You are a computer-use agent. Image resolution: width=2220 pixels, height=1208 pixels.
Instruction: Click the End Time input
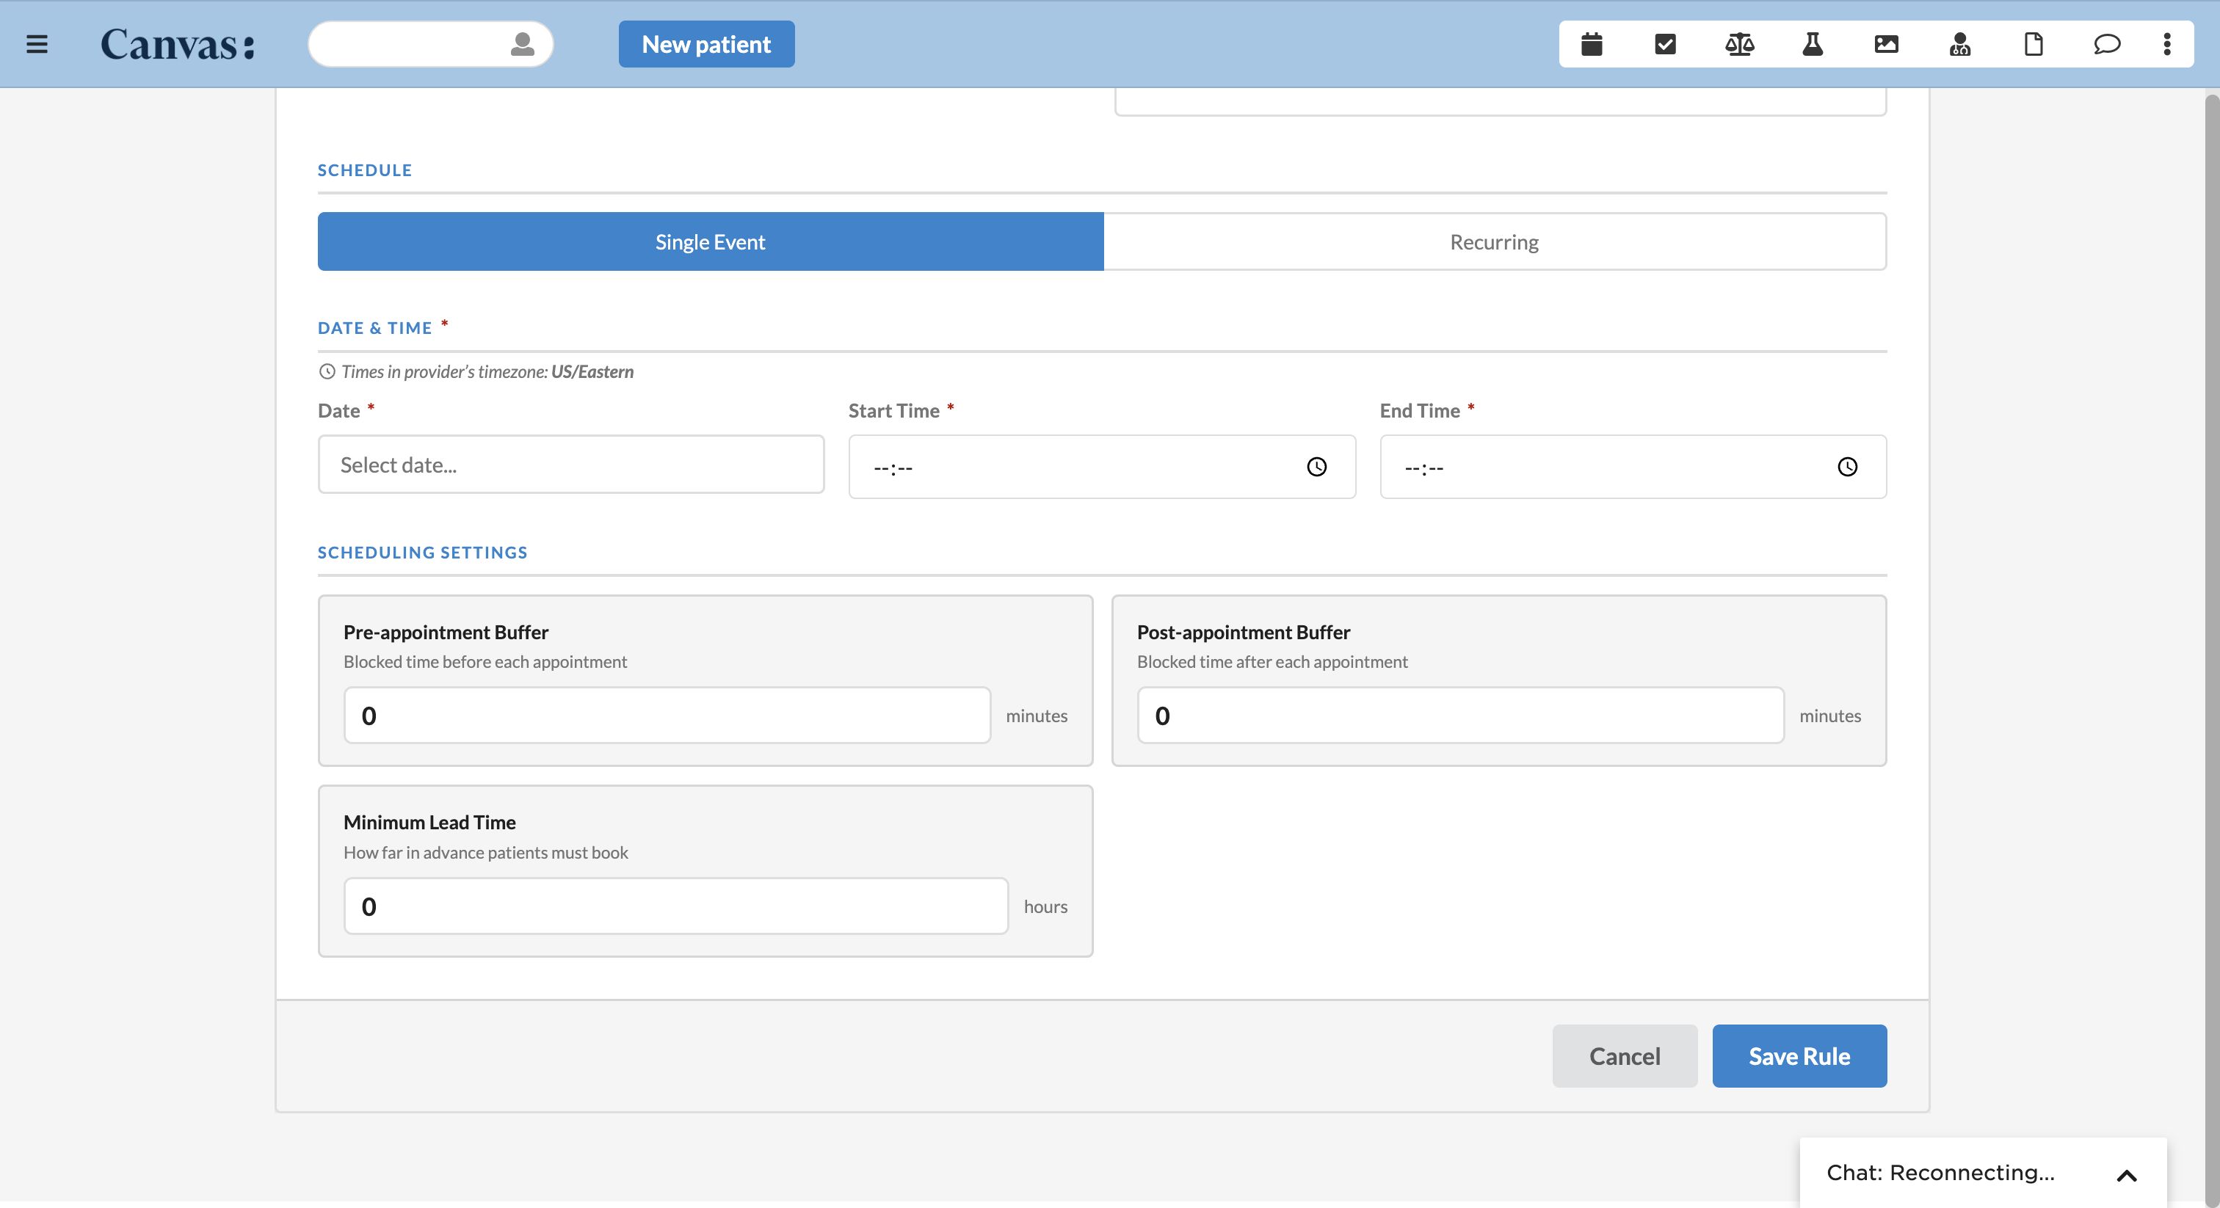[1632, 466]
